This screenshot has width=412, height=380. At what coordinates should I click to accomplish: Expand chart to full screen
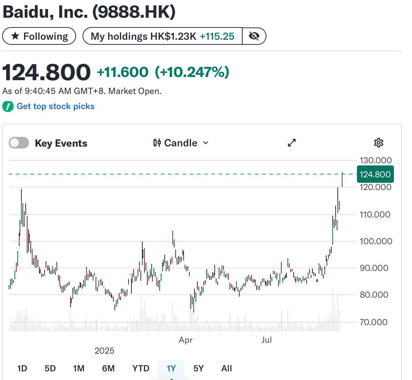click(x=292, y=143)
